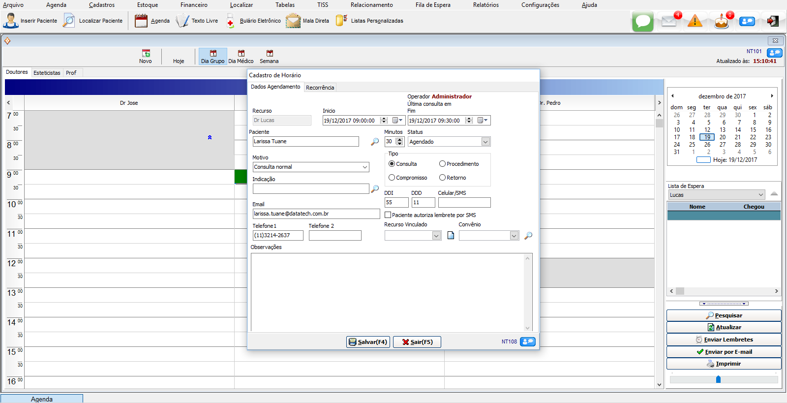Screen dimensions: 787x403
Task: Switch to the Recorrência tab
Action: [x=320, y=88]
